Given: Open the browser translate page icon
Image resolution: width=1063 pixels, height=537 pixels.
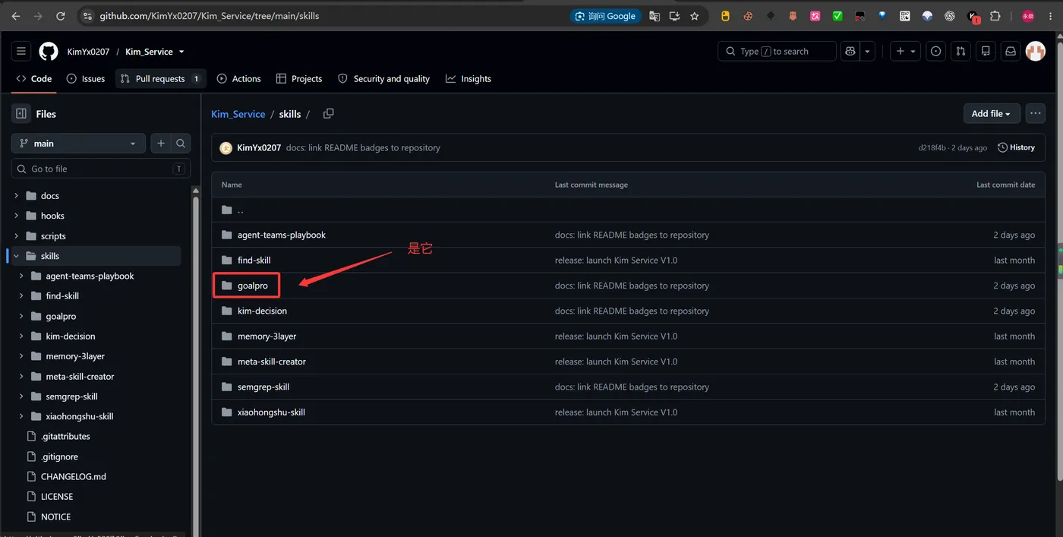Looking at the screenshot, I should (655, 16).
